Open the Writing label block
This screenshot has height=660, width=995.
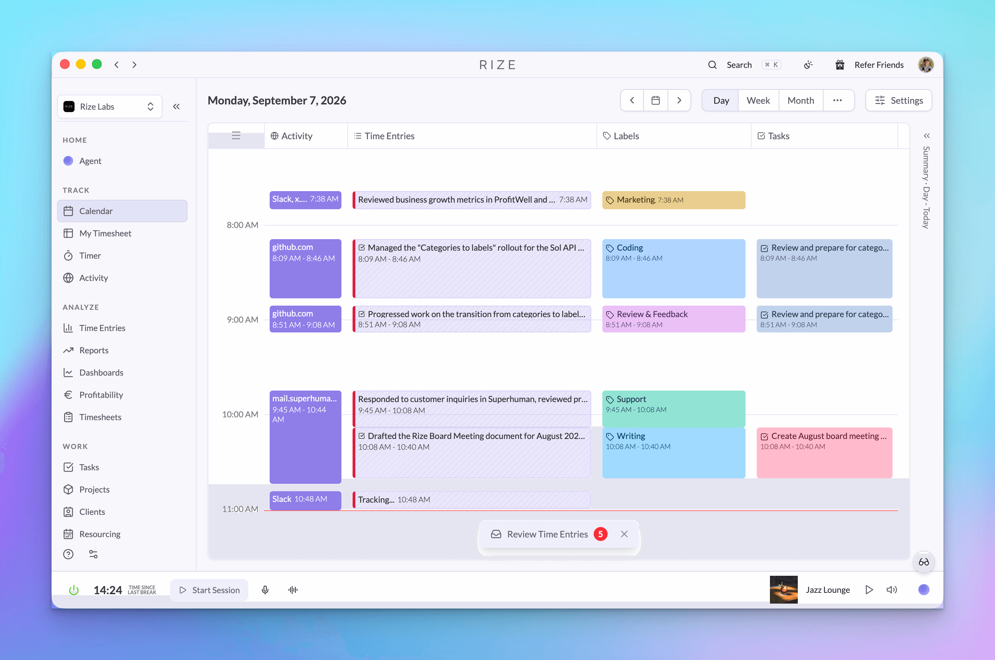[x=673, y=453]
